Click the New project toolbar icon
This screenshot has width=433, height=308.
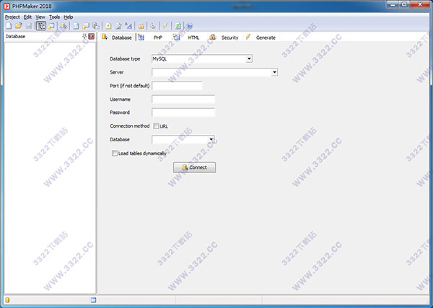pyautogui.click(x=9, y=26)
